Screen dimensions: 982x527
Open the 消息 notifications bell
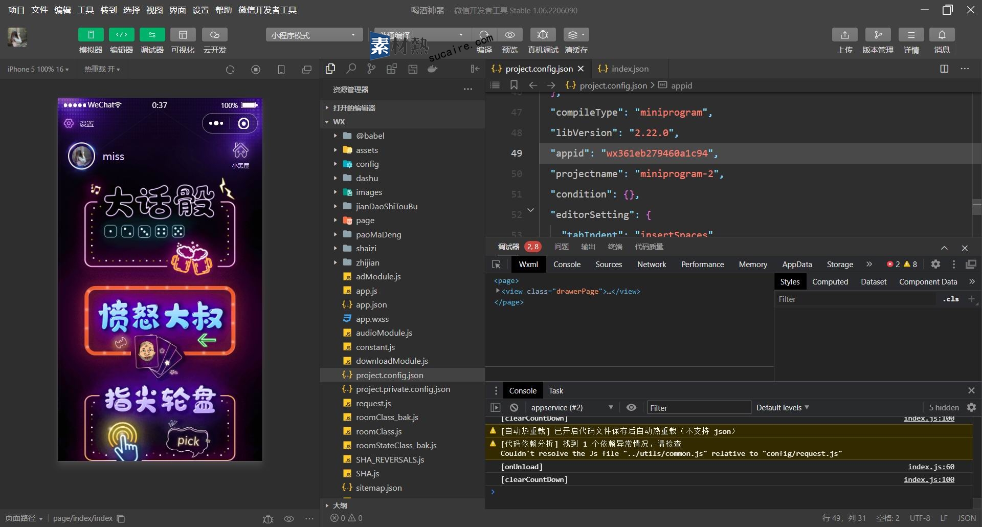click(942, 35)
